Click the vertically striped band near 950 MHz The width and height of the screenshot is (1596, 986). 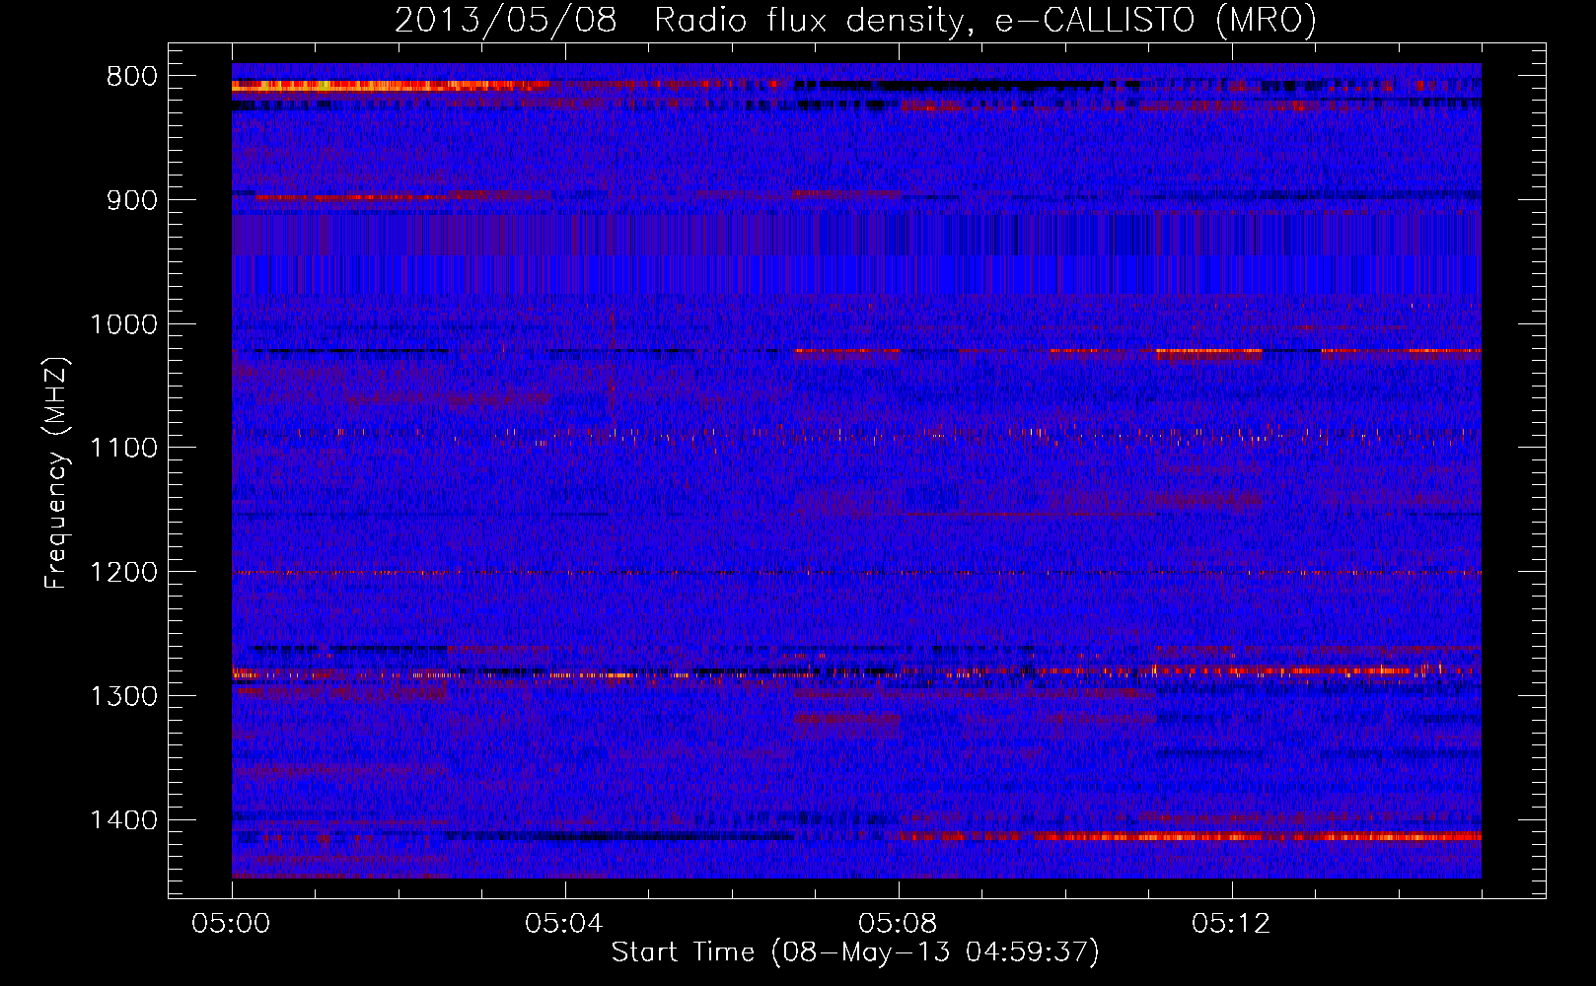tap(856, 253)
